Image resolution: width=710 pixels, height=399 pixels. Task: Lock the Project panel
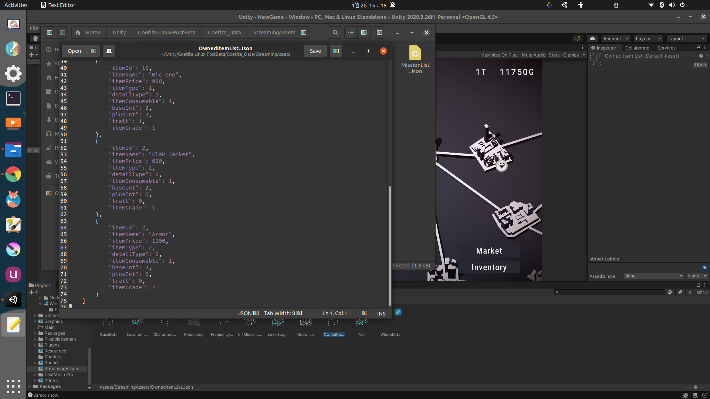(699, 285)
